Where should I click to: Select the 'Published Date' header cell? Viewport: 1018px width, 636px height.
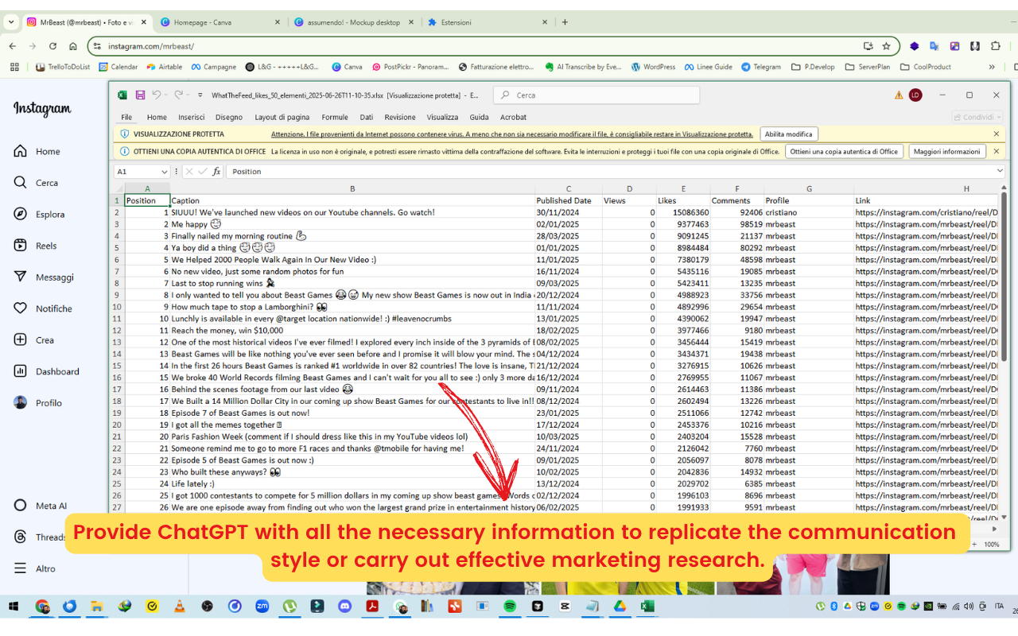pyautogui.click(x=568, y=201)
